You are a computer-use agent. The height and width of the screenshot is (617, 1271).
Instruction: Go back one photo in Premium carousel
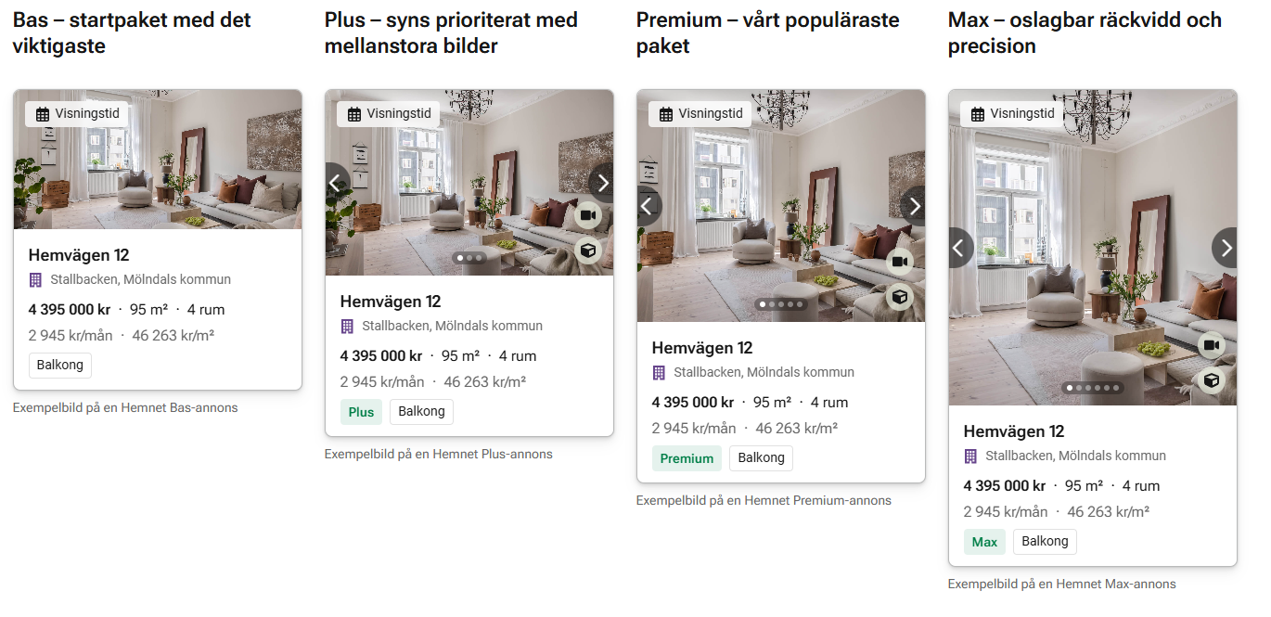[x=648, y=206]
